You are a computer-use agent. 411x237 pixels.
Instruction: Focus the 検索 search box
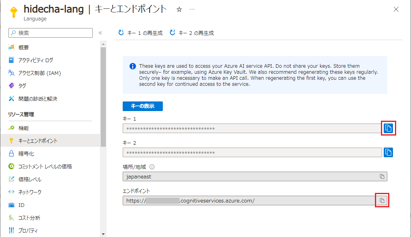tap(51, 33)
